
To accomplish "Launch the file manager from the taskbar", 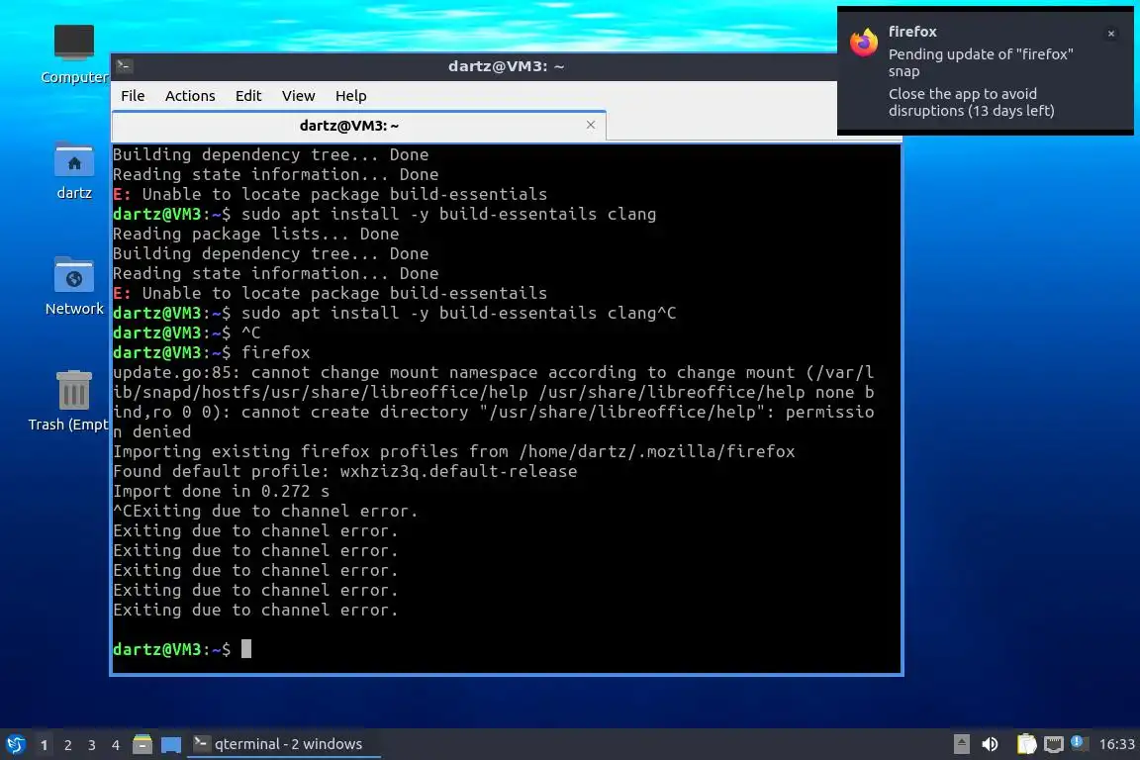I will click(x=142, y=744).
